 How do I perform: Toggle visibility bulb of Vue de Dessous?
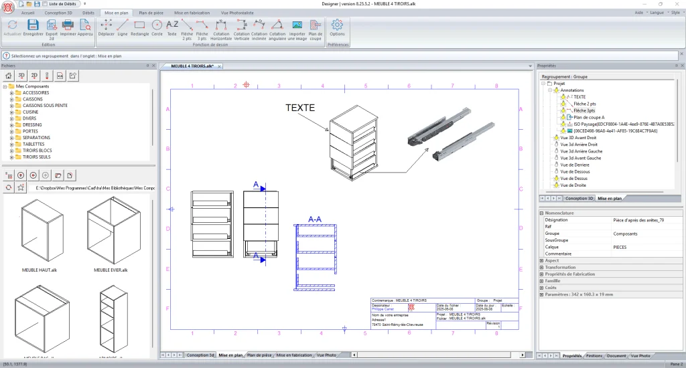(x=557, y=171)
